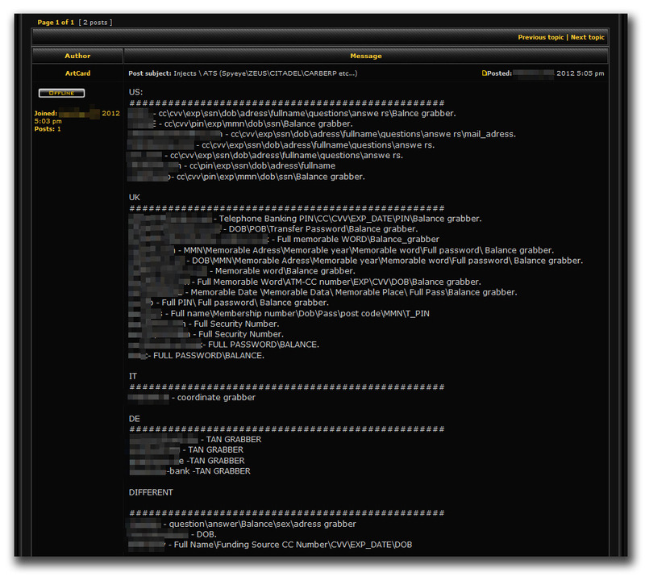This screenshot has width=645, height=581.
Task: Click the IT section heading
Action: (x=133, y=376)
